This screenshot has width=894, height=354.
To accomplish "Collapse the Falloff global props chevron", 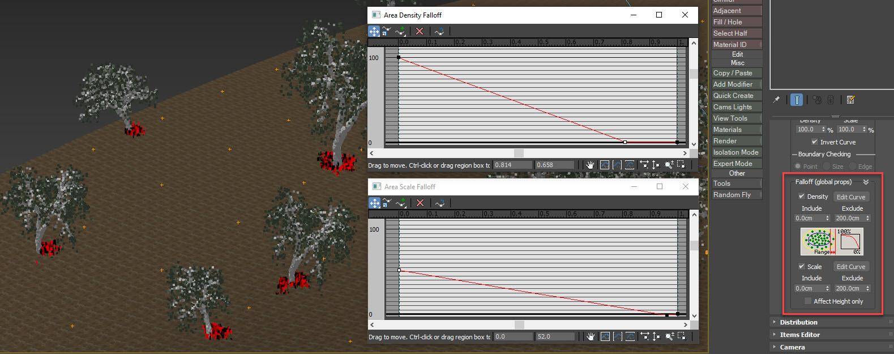I will (x=866, y=182).
